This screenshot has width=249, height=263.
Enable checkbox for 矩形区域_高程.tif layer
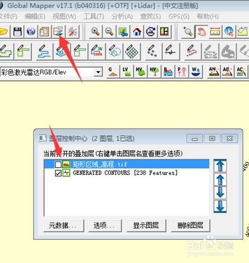click(58, 165)
